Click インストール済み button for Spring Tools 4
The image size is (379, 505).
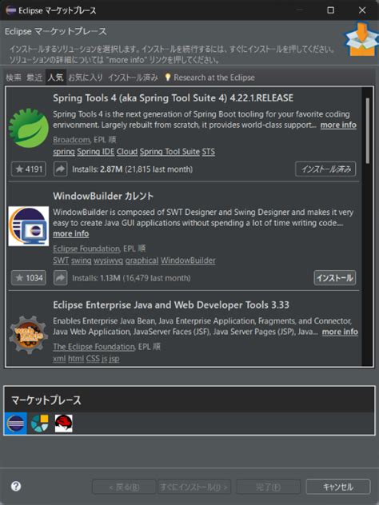[325, 169]
